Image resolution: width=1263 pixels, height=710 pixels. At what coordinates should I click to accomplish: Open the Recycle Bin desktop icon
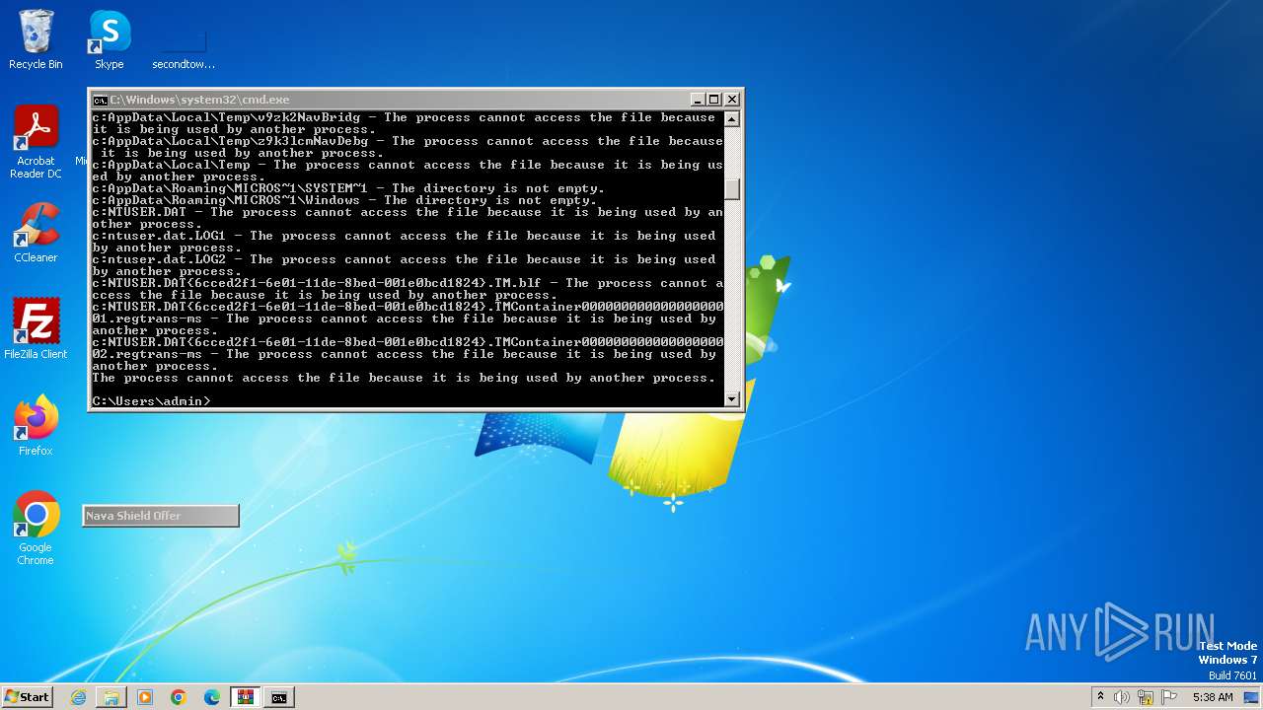36,40
